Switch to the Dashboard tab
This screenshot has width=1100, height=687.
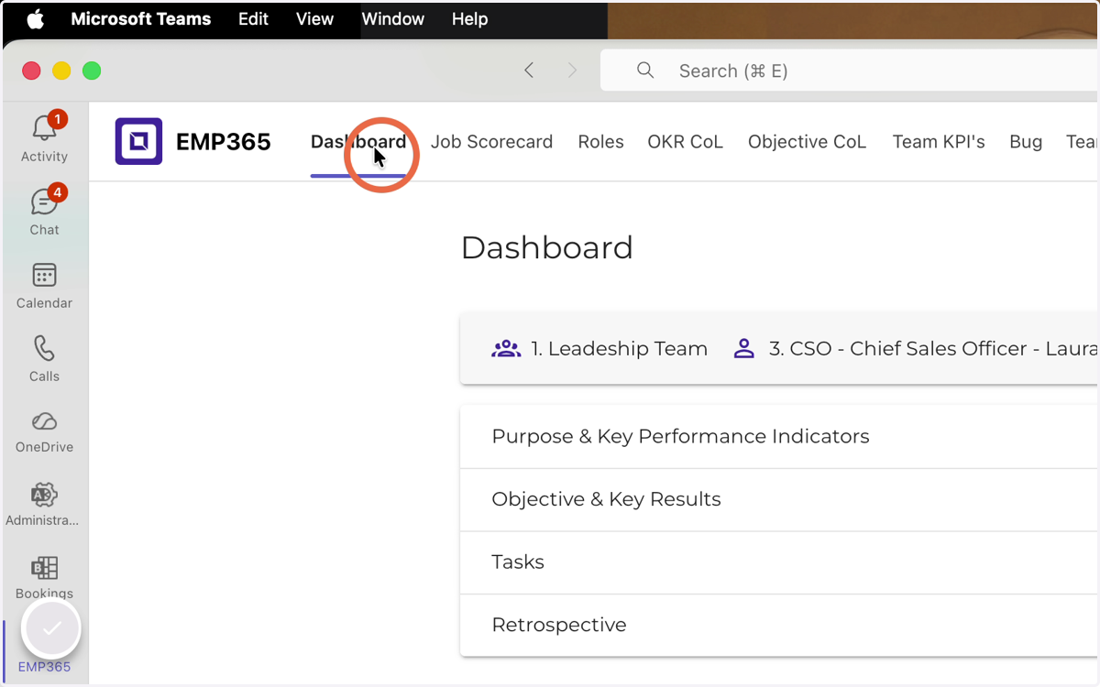[x=357, y=142]
